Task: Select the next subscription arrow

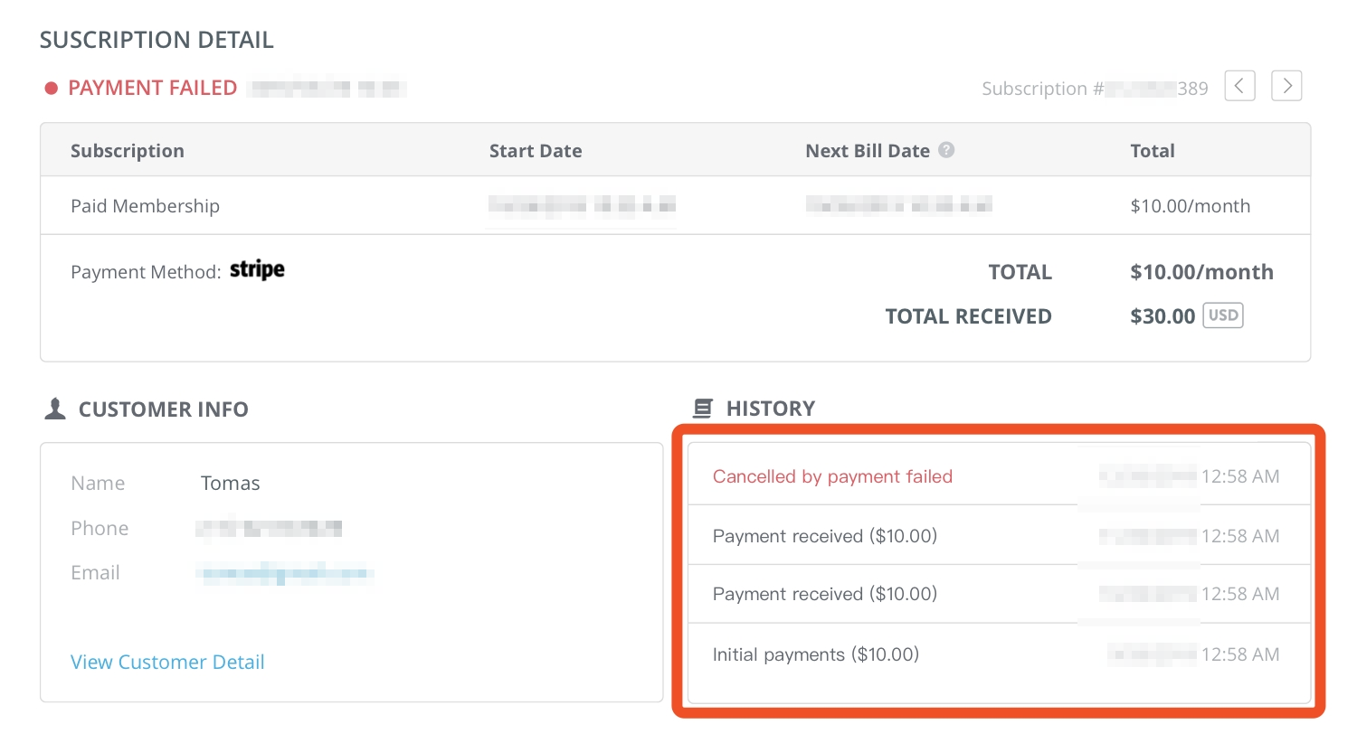Action: 1286,86
